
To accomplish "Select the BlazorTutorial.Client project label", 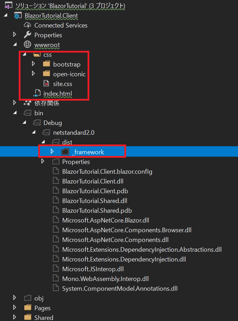I will (51, 16).
